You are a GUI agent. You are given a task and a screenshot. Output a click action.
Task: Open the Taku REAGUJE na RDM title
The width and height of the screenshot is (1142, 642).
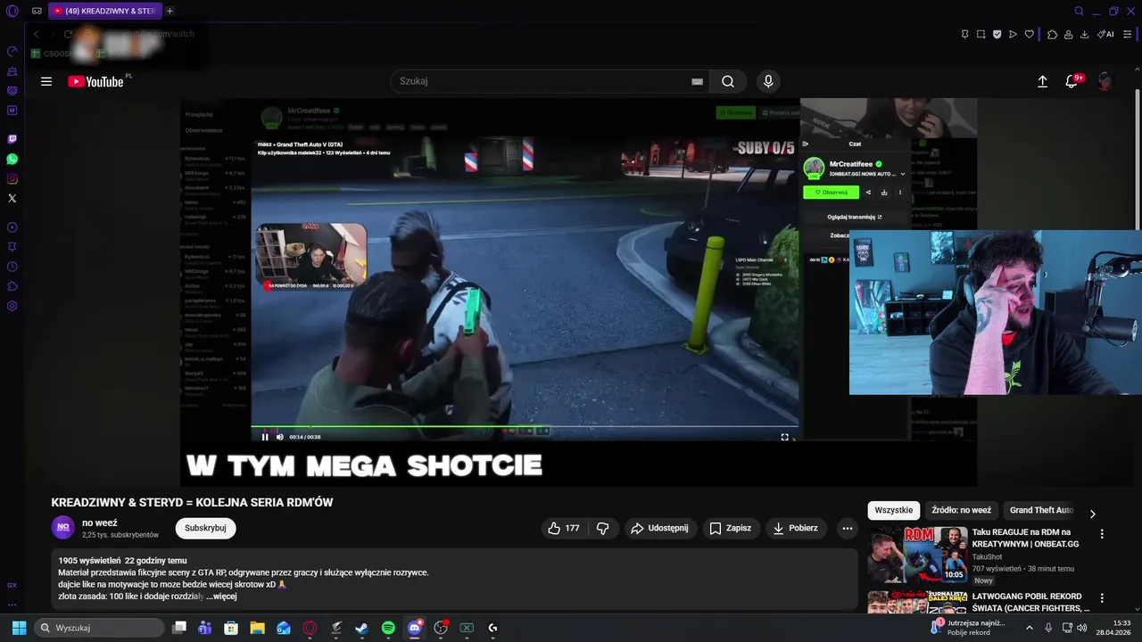[x=1026, y=538]
